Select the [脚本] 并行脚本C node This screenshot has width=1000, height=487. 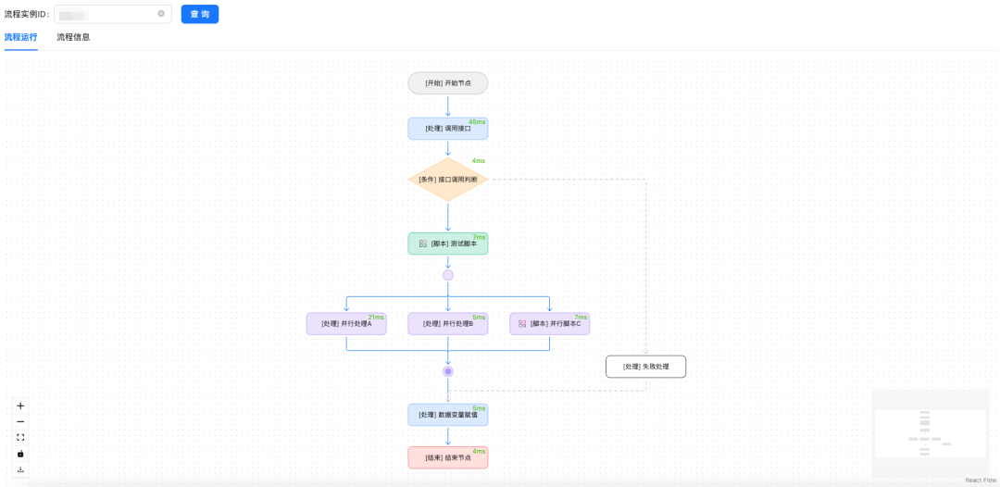pos(550,324)
